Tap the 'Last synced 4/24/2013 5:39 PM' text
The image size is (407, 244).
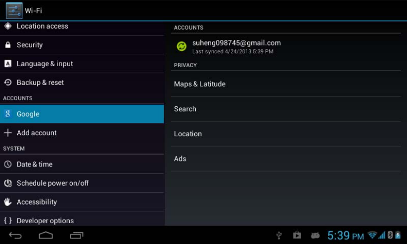(232, 51)
